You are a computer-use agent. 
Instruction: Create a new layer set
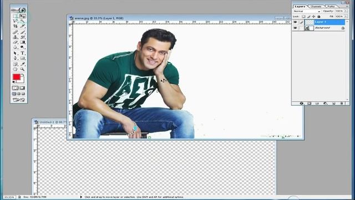coord(317,103)
